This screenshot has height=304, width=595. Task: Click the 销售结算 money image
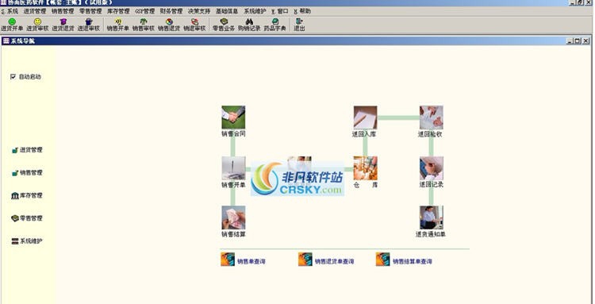pyautogui.click(x=233, y=217)
